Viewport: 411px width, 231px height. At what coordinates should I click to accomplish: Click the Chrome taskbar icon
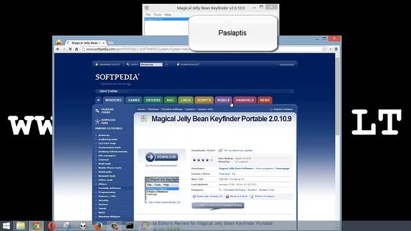tap(36, 226)
